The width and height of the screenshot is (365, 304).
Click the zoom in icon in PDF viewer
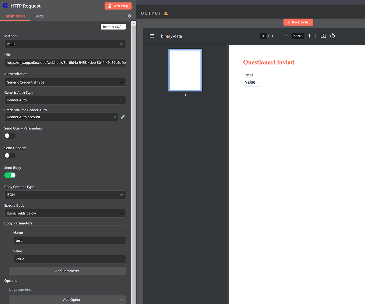(309, 36)
